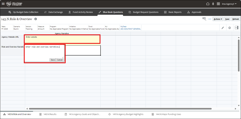Click the info icon beside form title
The height and width of the screenshot is (119, 241).
click(36, 19)
